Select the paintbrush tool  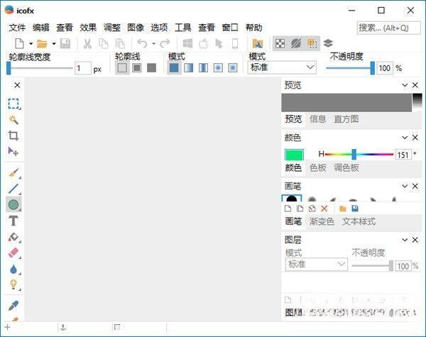pos(13,173)
